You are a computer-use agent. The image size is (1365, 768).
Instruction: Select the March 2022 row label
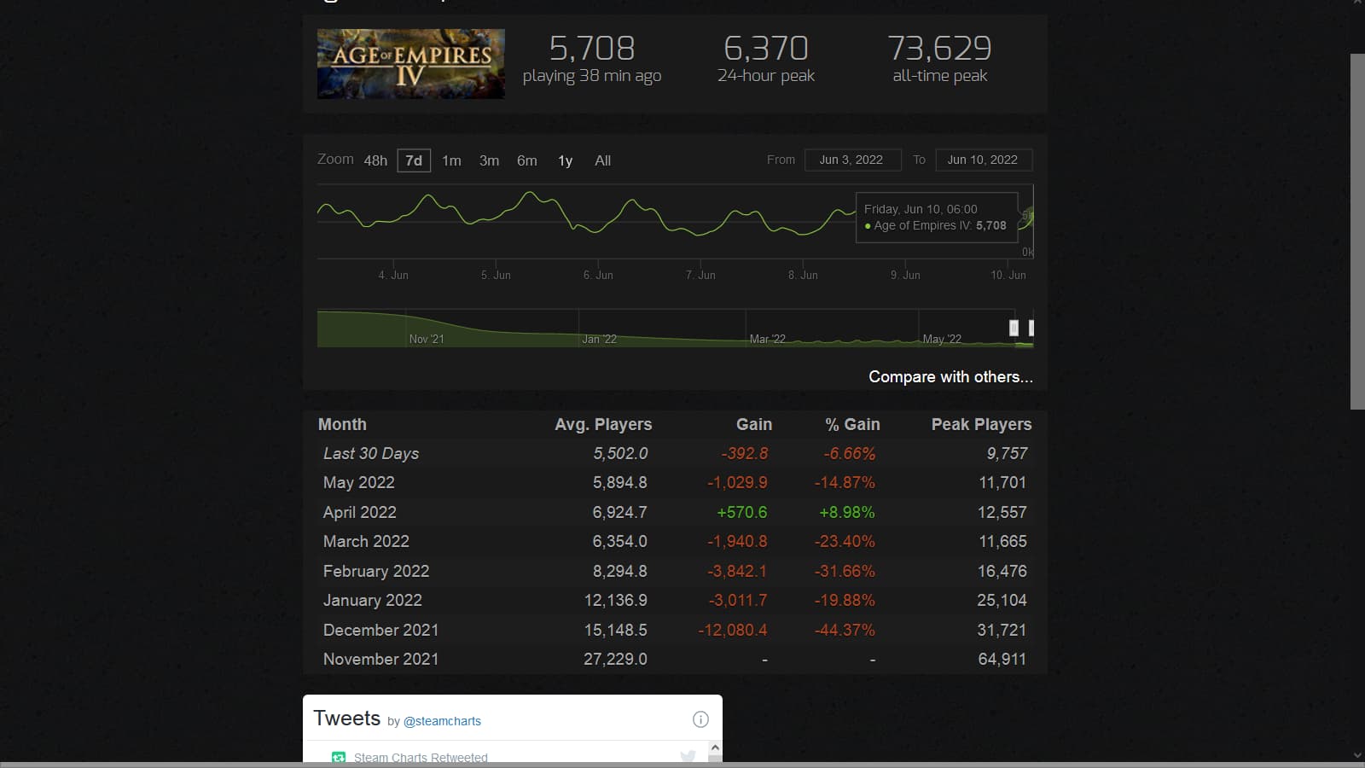pyautogui.click(x=366, y=541)
